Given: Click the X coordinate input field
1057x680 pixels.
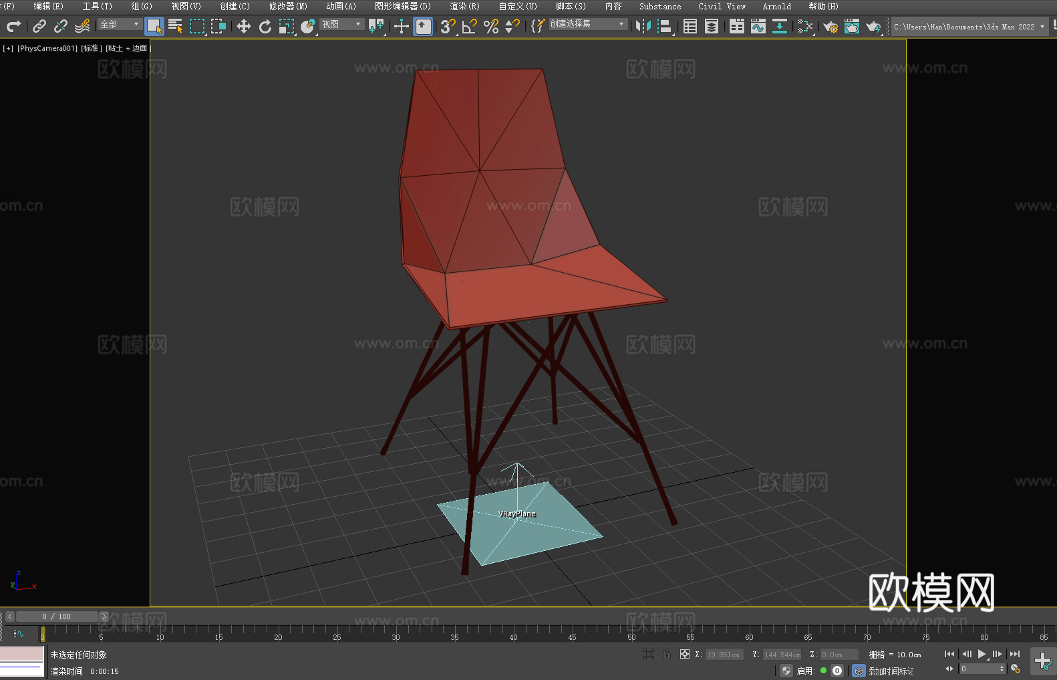Looking at the screenshot, I should (724, 655).
